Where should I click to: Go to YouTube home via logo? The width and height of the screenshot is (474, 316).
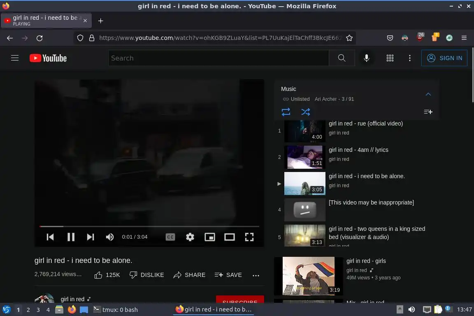click(x=48, y=58)
